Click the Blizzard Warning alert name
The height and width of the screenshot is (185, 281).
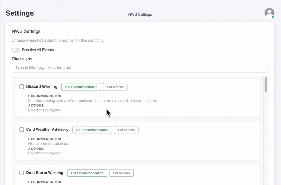42,87
